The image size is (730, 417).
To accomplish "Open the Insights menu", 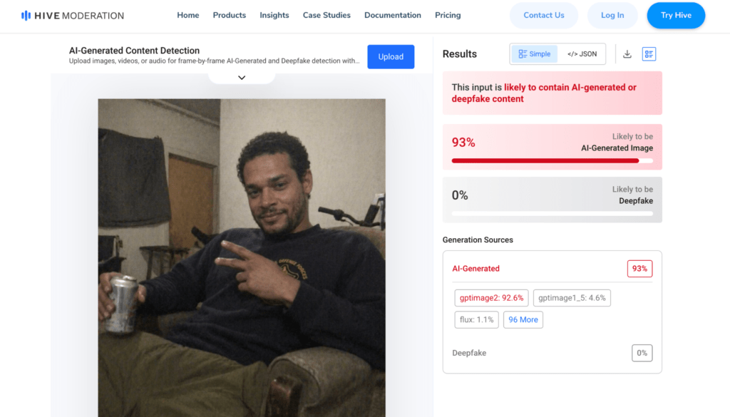I will click(274, 15).
